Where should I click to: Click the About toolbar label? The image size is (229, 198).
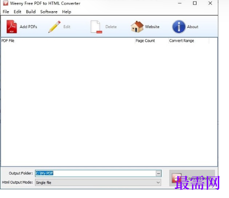[x=193, y=27]
